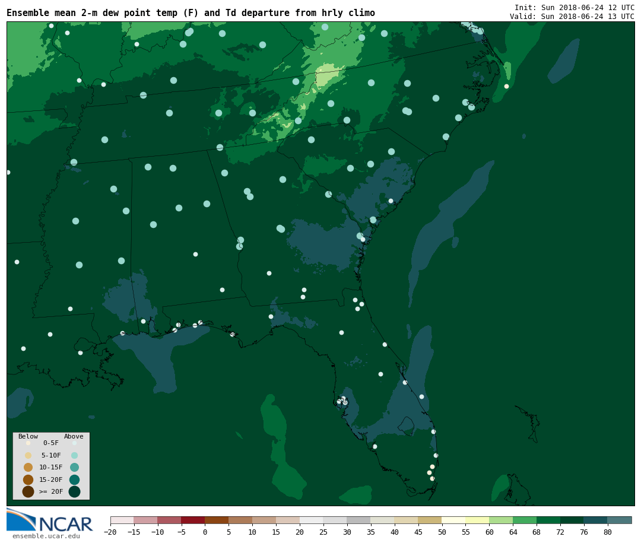The width and height of the screenshot is (641, 543).
Task: Click the colorbar swatch between -10 and -5
Action: click(x=170, y=520)
